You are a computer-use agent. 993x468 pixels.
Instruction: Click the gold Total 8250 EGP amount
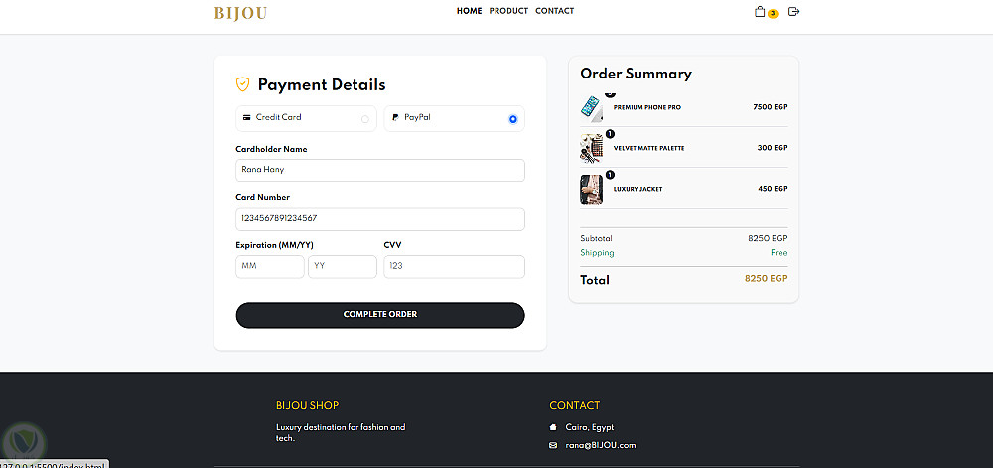767,278
